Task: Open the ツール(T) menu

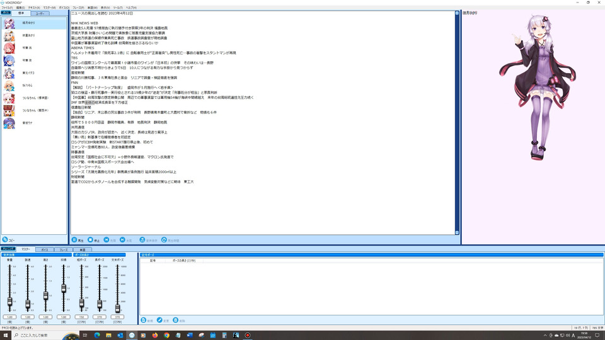Action: [x=118, y=8]
